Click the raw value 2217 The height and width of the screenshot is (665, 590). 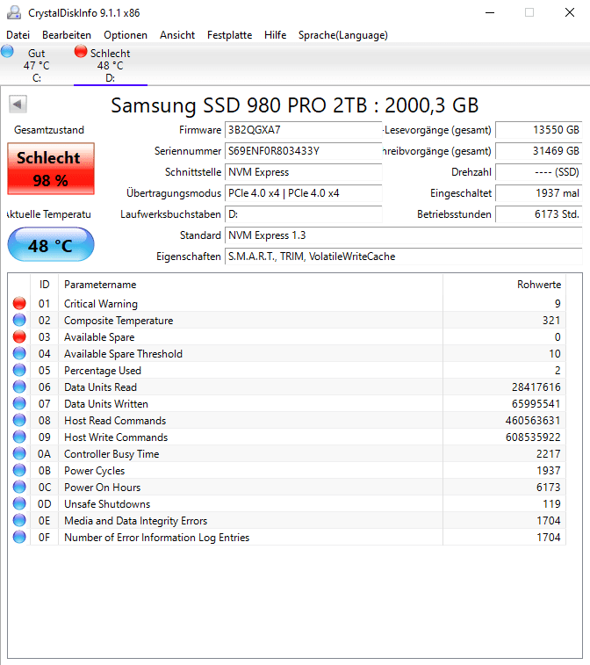549,454
